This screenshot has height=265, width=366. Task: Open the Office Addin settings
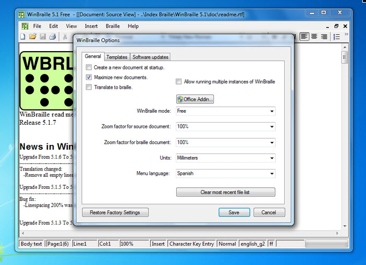[x=195, y=99]
